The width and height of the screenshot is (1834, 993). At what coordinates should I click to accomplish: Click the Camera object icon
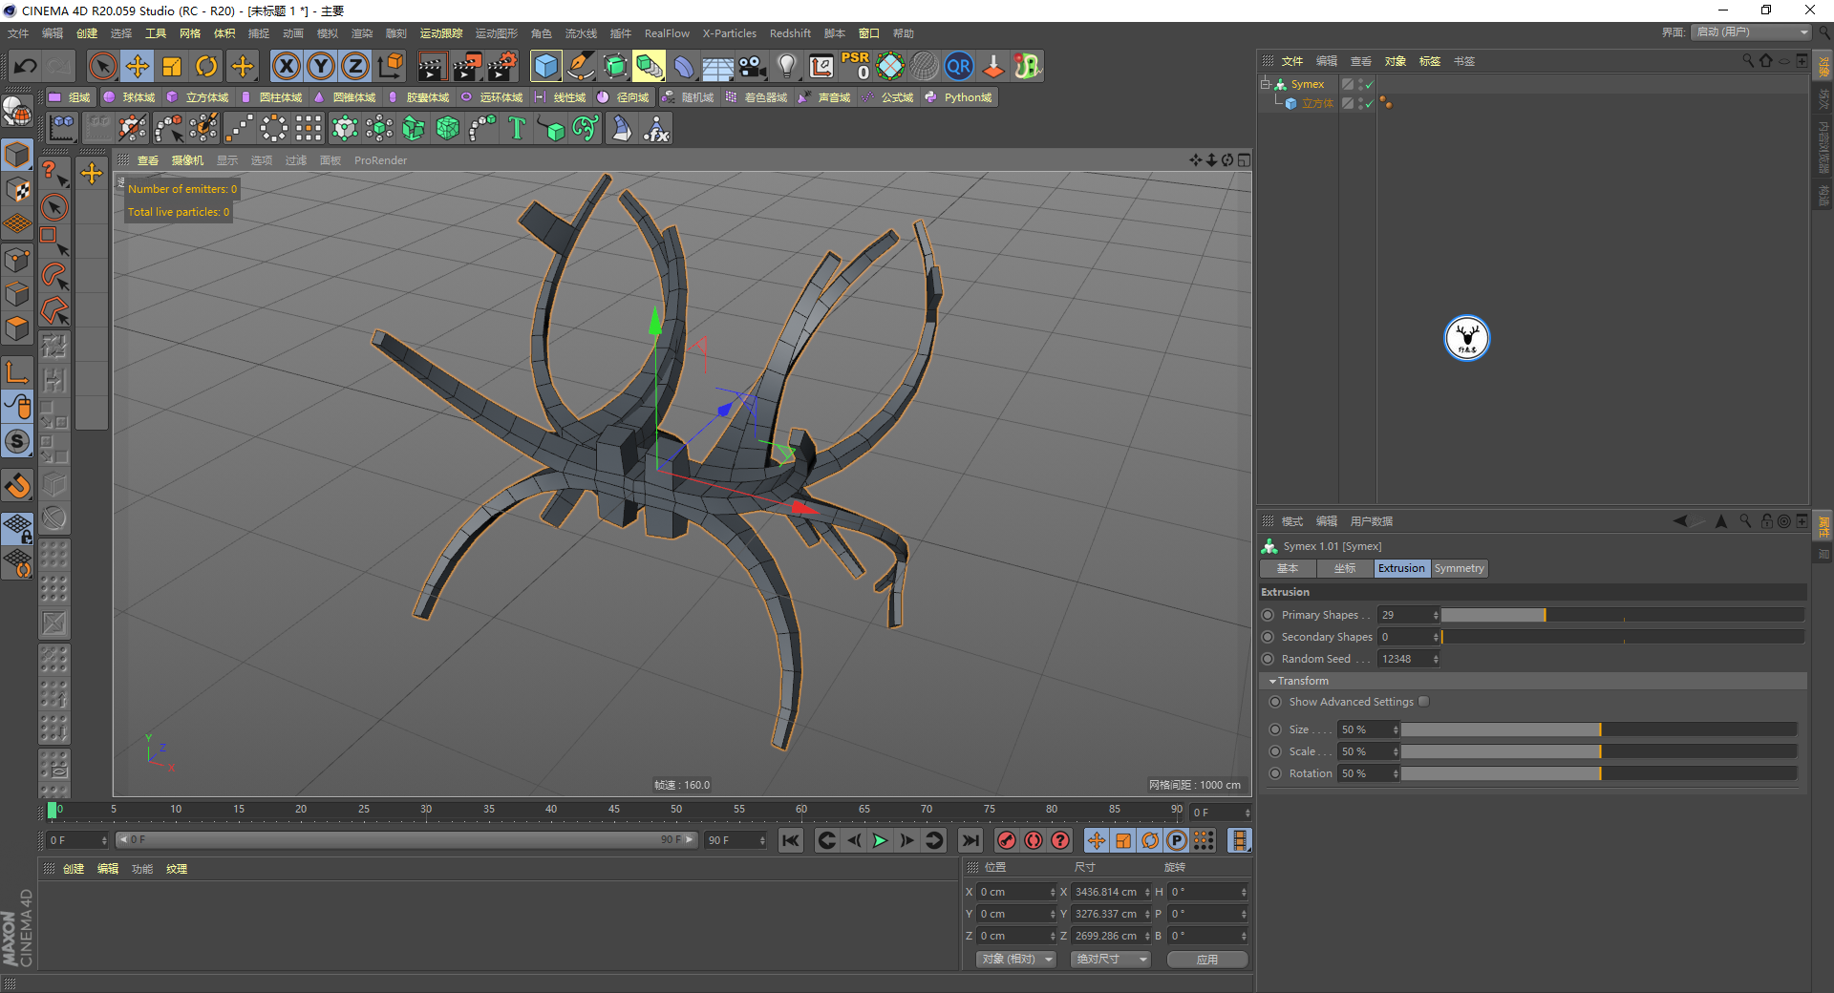753,66
